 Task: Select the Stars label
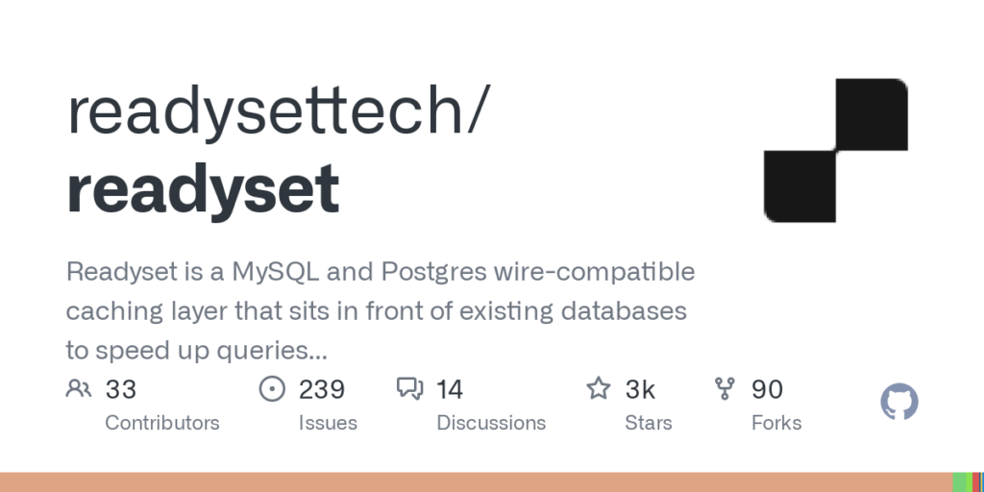click(649, 423)
